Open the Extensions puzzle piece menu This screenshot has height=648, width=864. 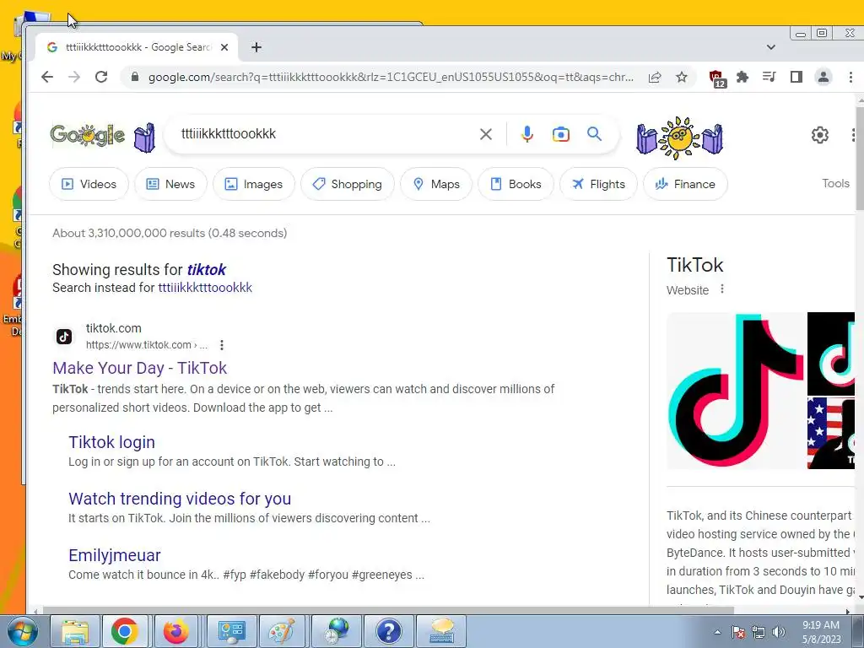(742, 77)
